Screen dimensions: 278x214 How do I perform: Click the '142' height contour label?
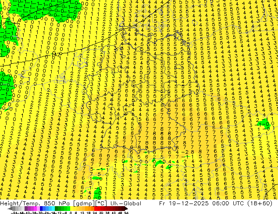pos(57,55)
